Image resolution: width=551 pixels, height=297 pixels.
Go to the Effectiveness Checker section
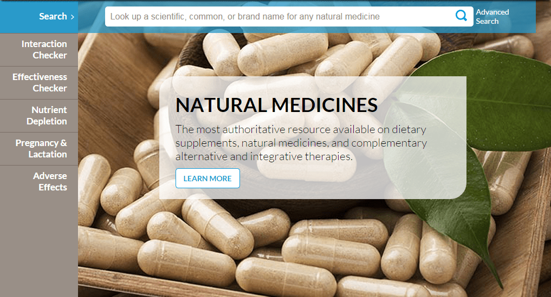39,82
